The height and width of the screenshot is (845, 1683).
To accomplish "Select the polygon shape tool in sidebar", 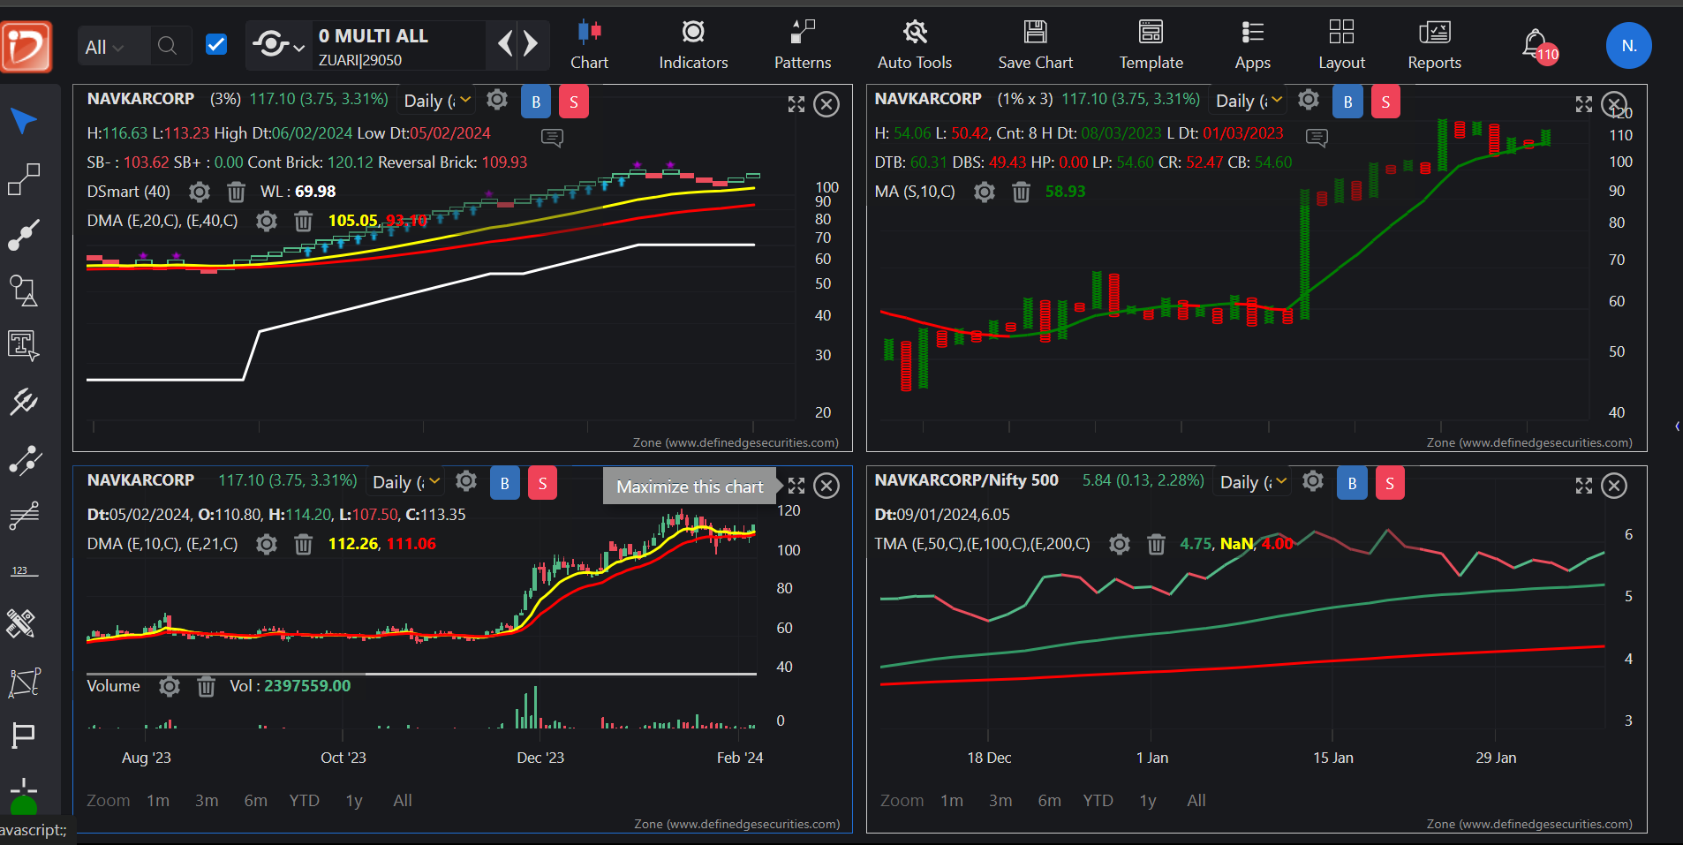I will click(x=24, y=681).
